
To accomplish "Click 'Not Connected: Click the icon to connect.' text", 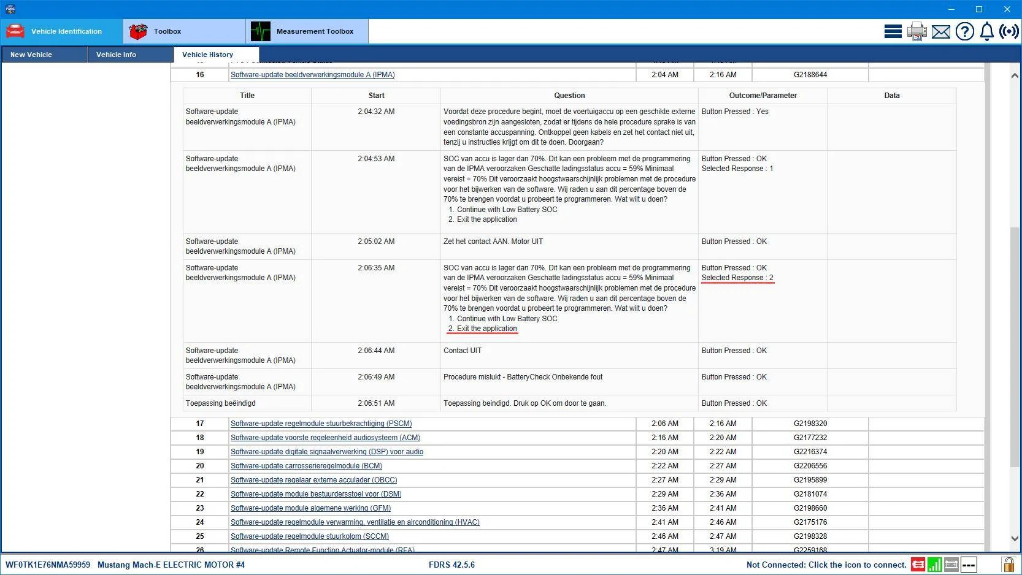I will coord(826,565).
